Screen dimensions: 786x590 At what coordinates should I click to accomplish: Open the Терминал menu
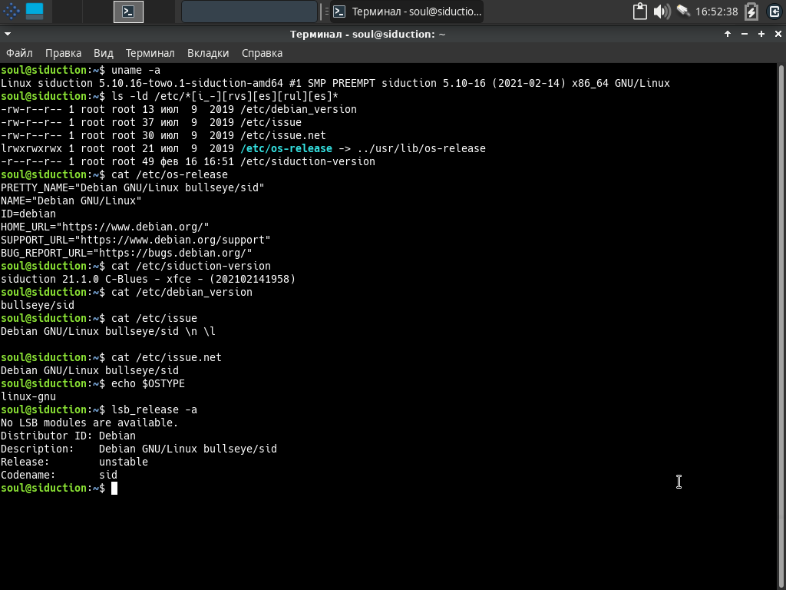[150, 53]
